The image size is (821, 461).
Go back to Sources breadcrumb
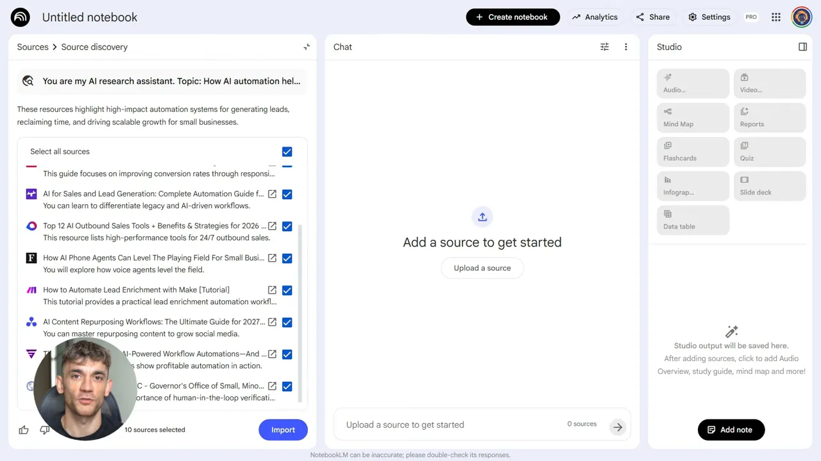point(33,47)
